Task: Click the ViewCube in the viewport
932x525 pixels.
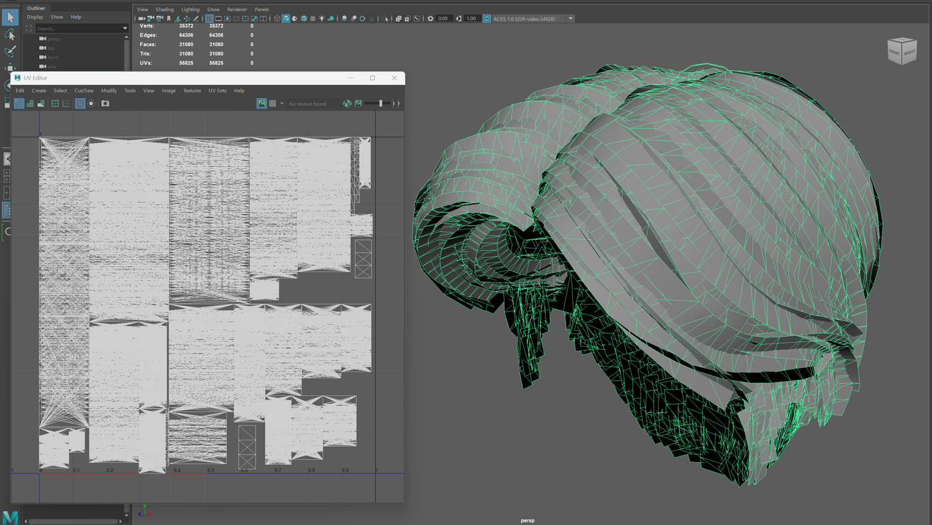Action: pos(902,51)
